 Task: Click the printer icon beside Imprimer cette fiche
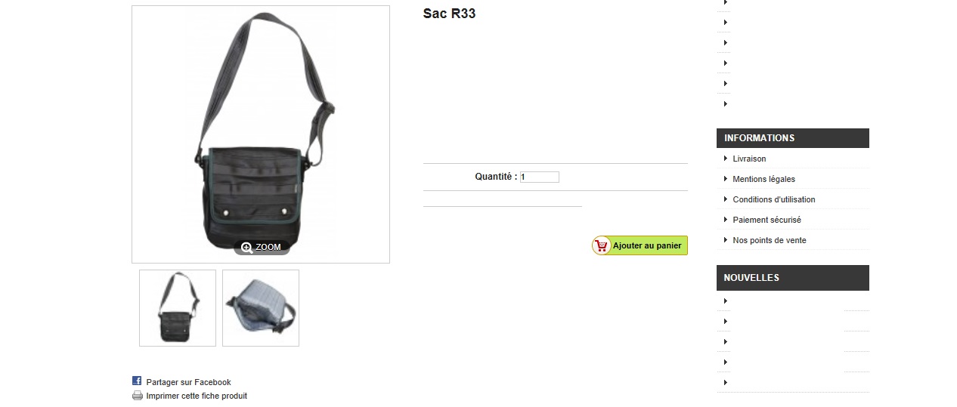click(x=138, y=395)
